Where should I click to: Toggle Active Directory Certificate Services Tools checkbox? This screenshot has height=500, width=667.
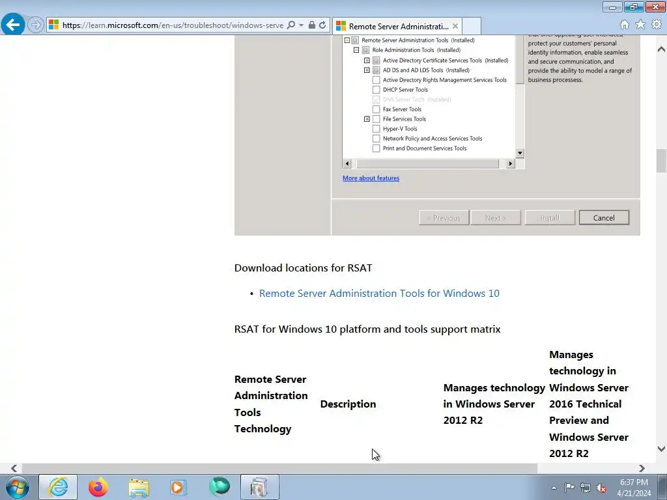[376, 61]
